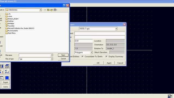Select Microsoft Robotics Dev Studio 2008 R3 folder

pos(20,28)
